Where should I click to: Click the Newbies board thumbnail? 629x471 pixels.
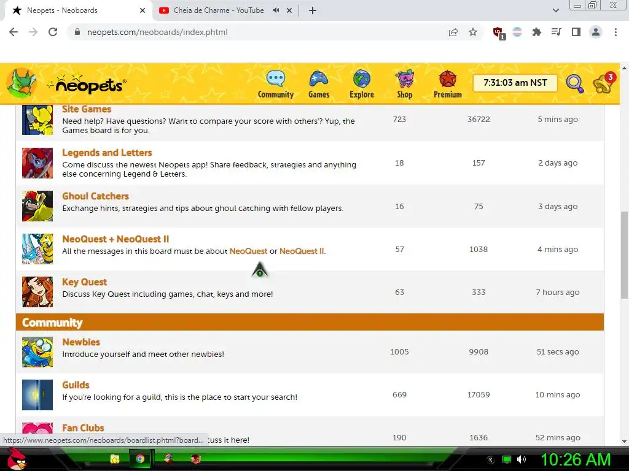(x=37, y=352)
